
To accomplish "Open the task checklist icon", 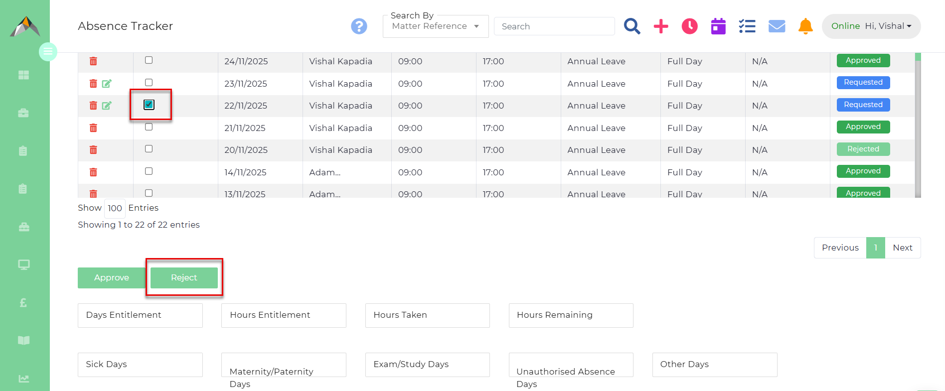I will point(747,26).
